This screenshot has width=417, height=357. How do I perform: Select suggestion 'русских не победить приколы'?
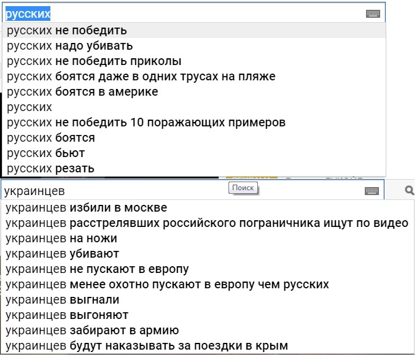pos(194,61)
